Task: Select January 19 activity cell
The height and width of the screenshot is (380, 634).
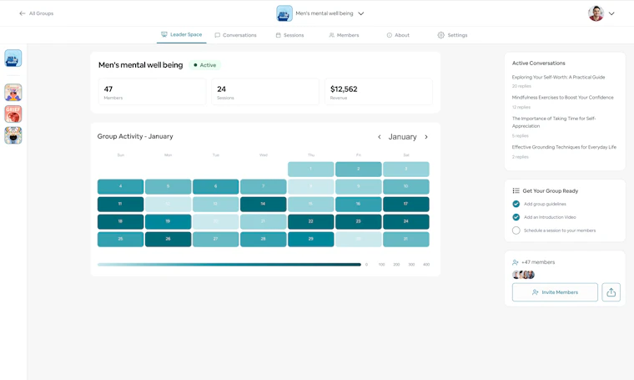Action: click(x=168, y=222)
